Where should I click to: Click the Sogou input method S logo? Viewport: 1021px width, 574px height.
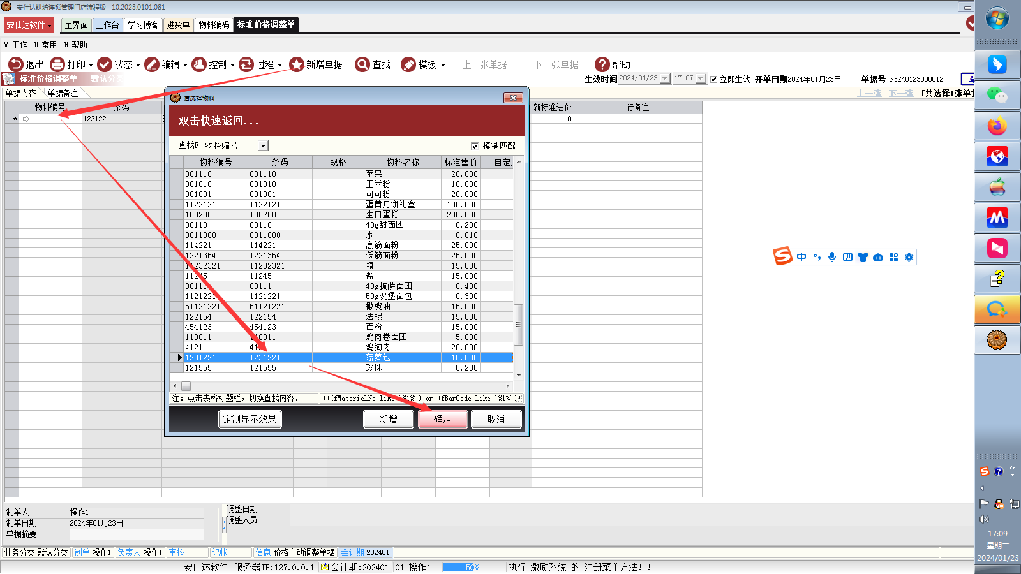(782, 256)
